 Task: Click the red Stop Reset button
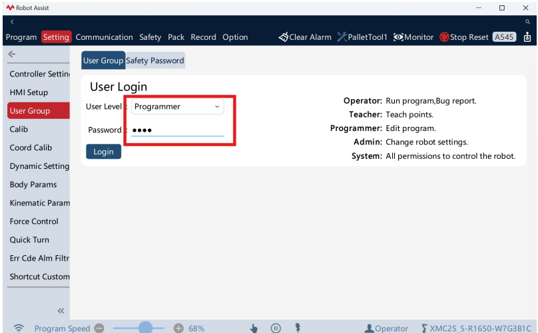click(x=464, y=37)
